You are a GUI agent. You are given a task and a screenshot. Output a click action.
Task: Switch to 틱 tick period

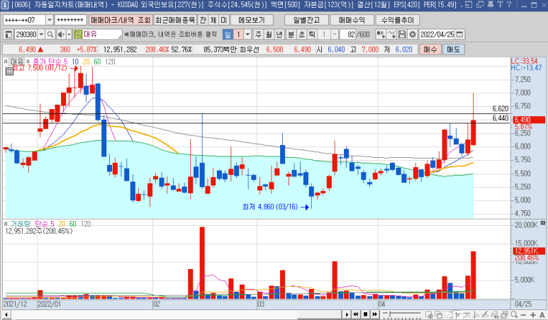(x=312, y=34)
